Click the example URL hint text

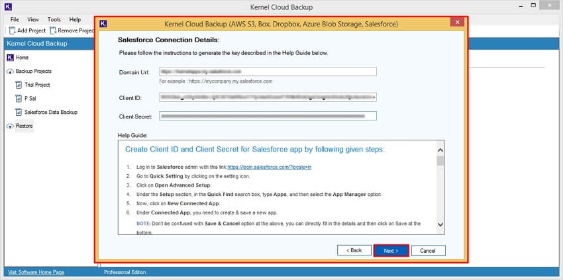tap(216, 81)
